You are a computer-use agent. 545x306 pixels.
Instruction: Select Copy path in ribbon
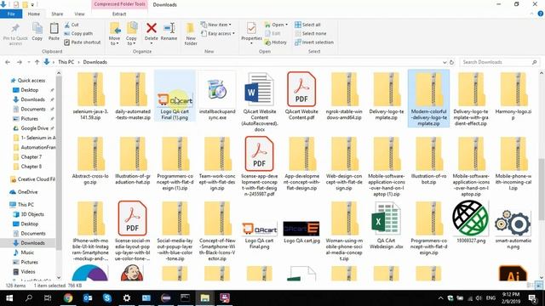pyautogui.click(x=78, y=34)
